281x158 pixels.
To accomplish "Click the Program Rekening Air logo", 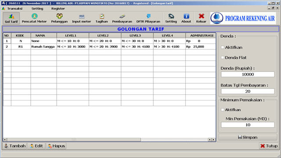I will pyautogui.click(x=243, y=18).
